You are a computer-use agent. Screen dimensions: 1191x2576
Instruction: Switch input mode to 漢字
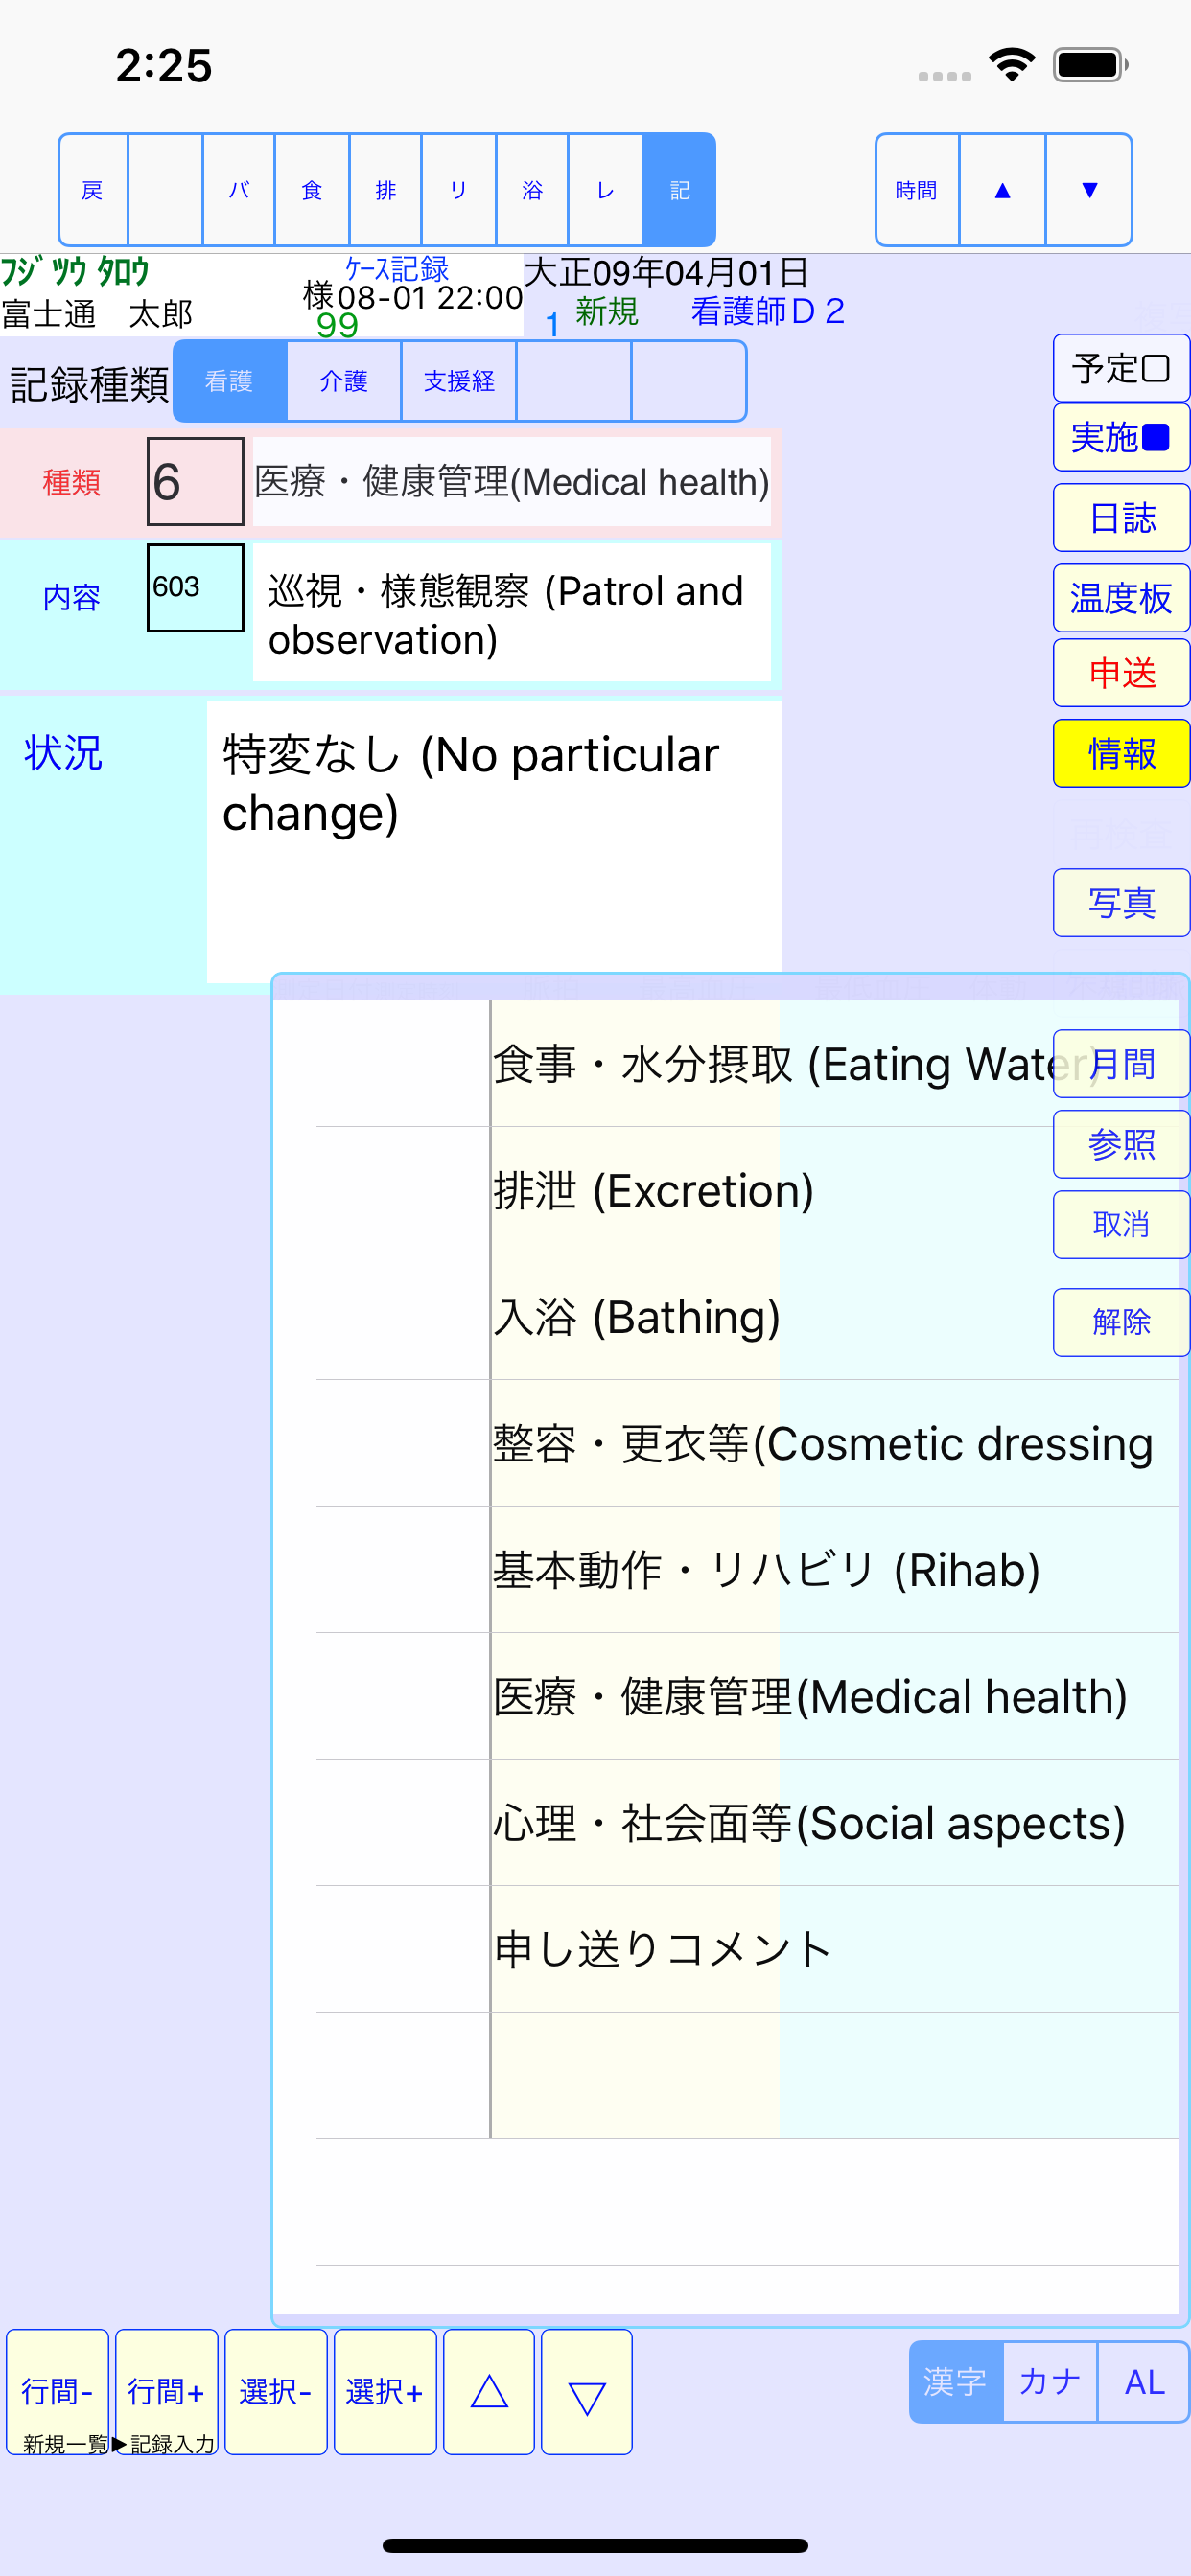click(x=956, y=2382)
